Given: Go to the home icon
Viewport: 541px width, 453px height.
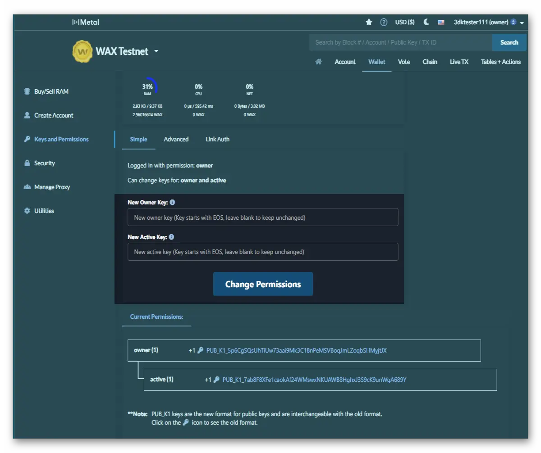Looking at the screenshot, I should coord(318,62).
